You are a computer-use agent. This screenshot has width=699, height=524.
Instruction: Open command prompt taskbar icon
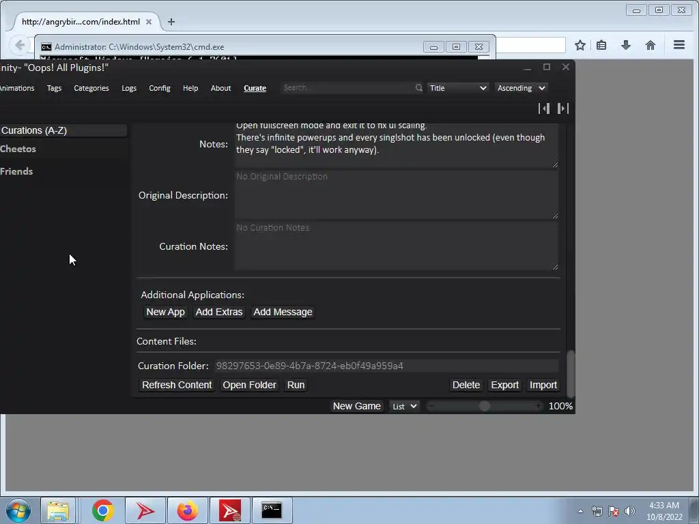pyautogui.click(x=272, y=510)
